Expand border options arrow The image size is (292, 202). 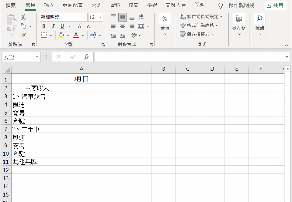51,35
